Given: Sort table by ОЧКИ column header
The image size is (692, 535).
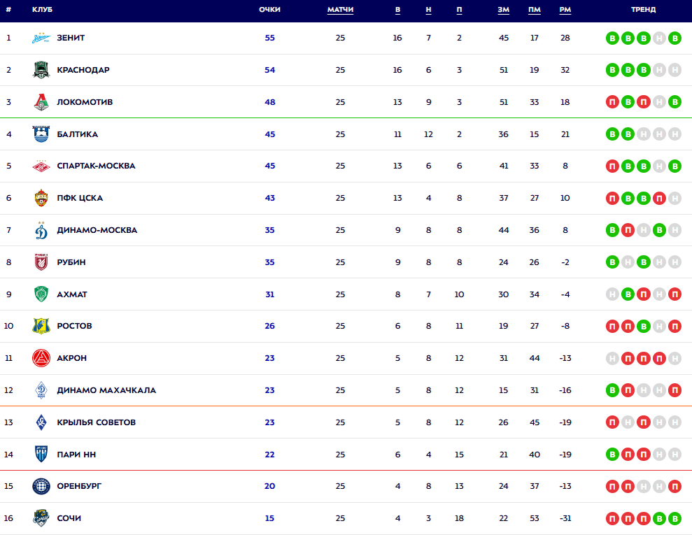Looking at the screenshot, I should click(269, 10).
